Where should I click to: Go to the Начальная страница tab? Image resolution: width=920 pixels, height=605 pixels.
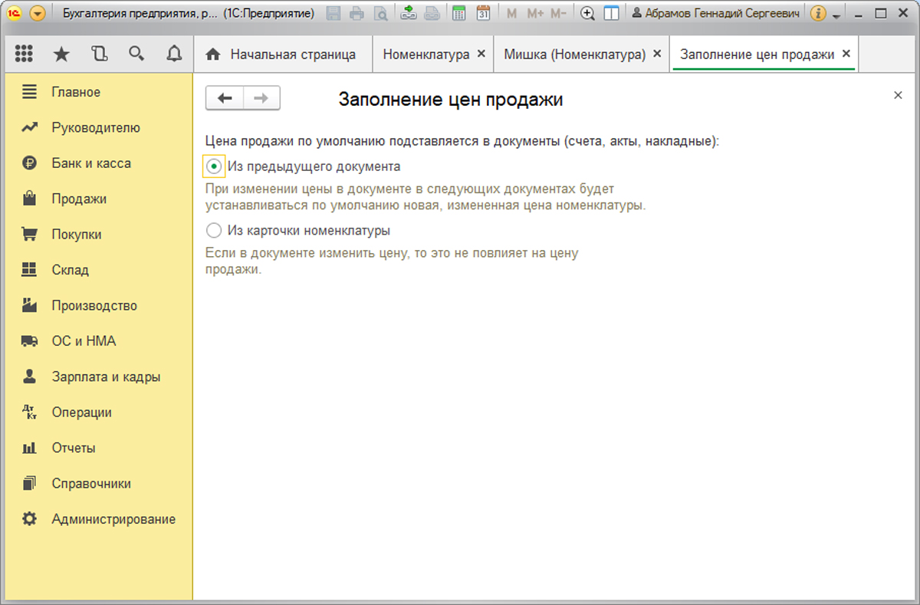pos(282,54)
